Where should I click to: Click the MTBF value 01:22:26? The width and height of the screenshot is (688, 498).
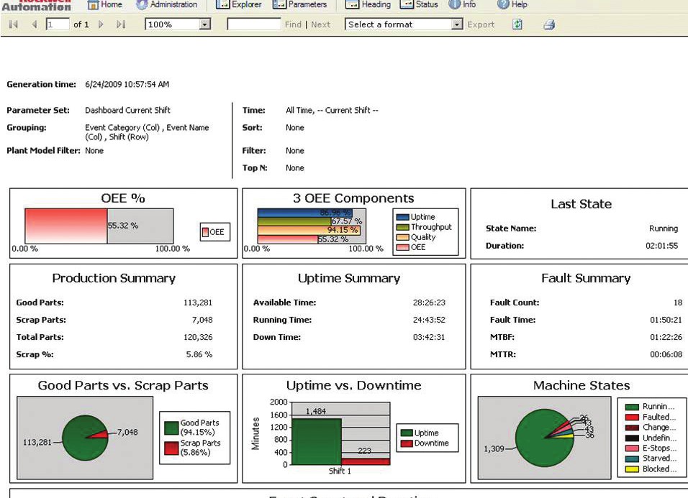click(x=666, y=337)
